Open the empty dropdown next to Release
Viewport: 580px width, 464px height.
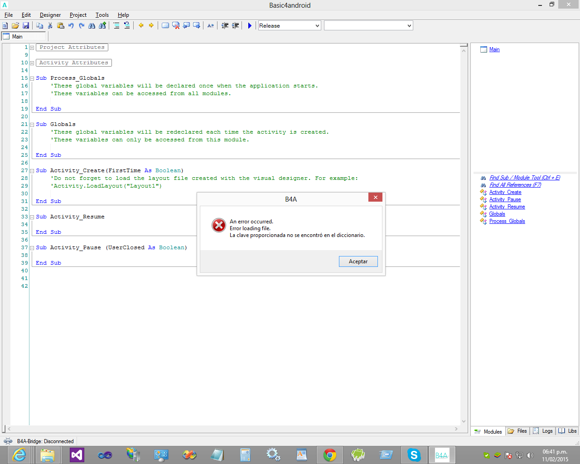point(368,26)
